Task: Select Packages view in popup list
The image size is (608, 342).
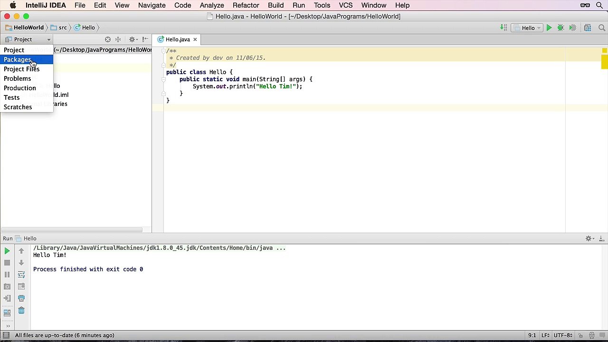Action: pos(27,59)
